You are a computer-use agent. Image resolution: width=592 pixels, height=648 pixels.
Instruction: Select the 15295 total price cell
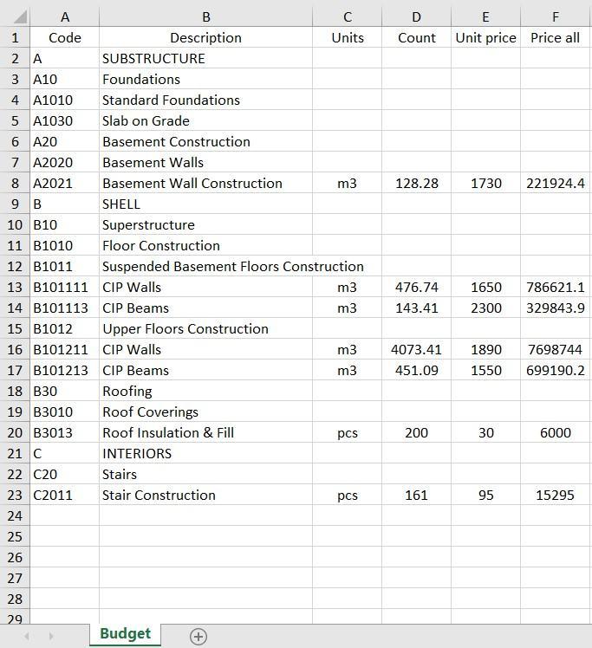click(556, 495)
